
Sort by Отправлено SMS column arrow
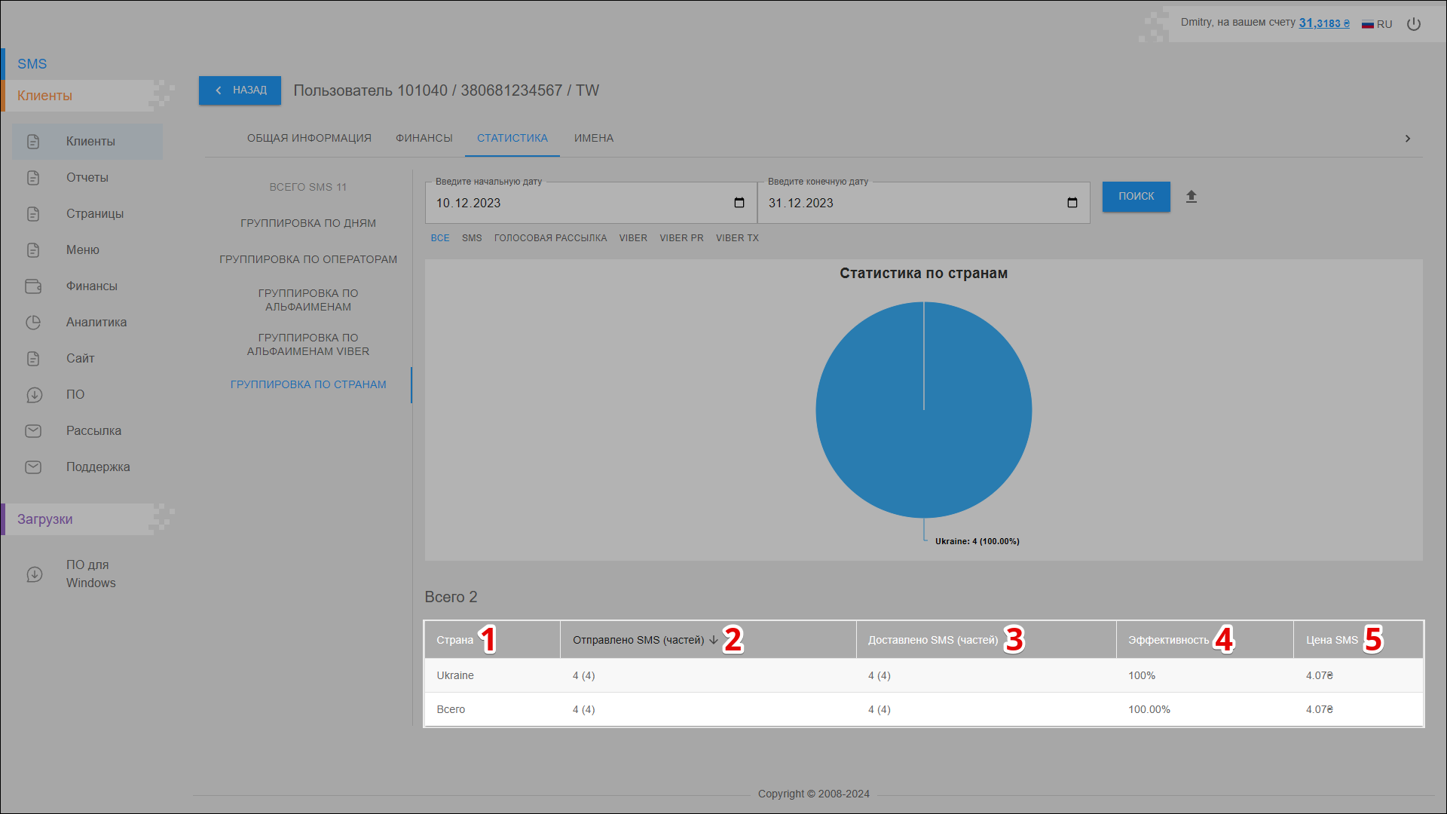pyautogui.click(x=713, y=640)
